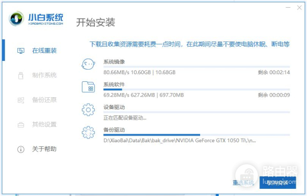Image resolution: width=307 pixels, height=196 pixels.
Task: Open the 关于帮助 sidebar section
Action: coord(44,149)
